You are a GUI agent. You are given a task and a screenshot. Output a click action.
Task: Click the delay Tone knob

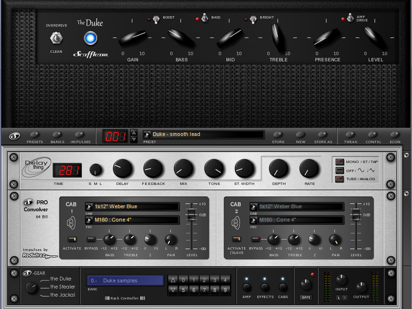214,169
